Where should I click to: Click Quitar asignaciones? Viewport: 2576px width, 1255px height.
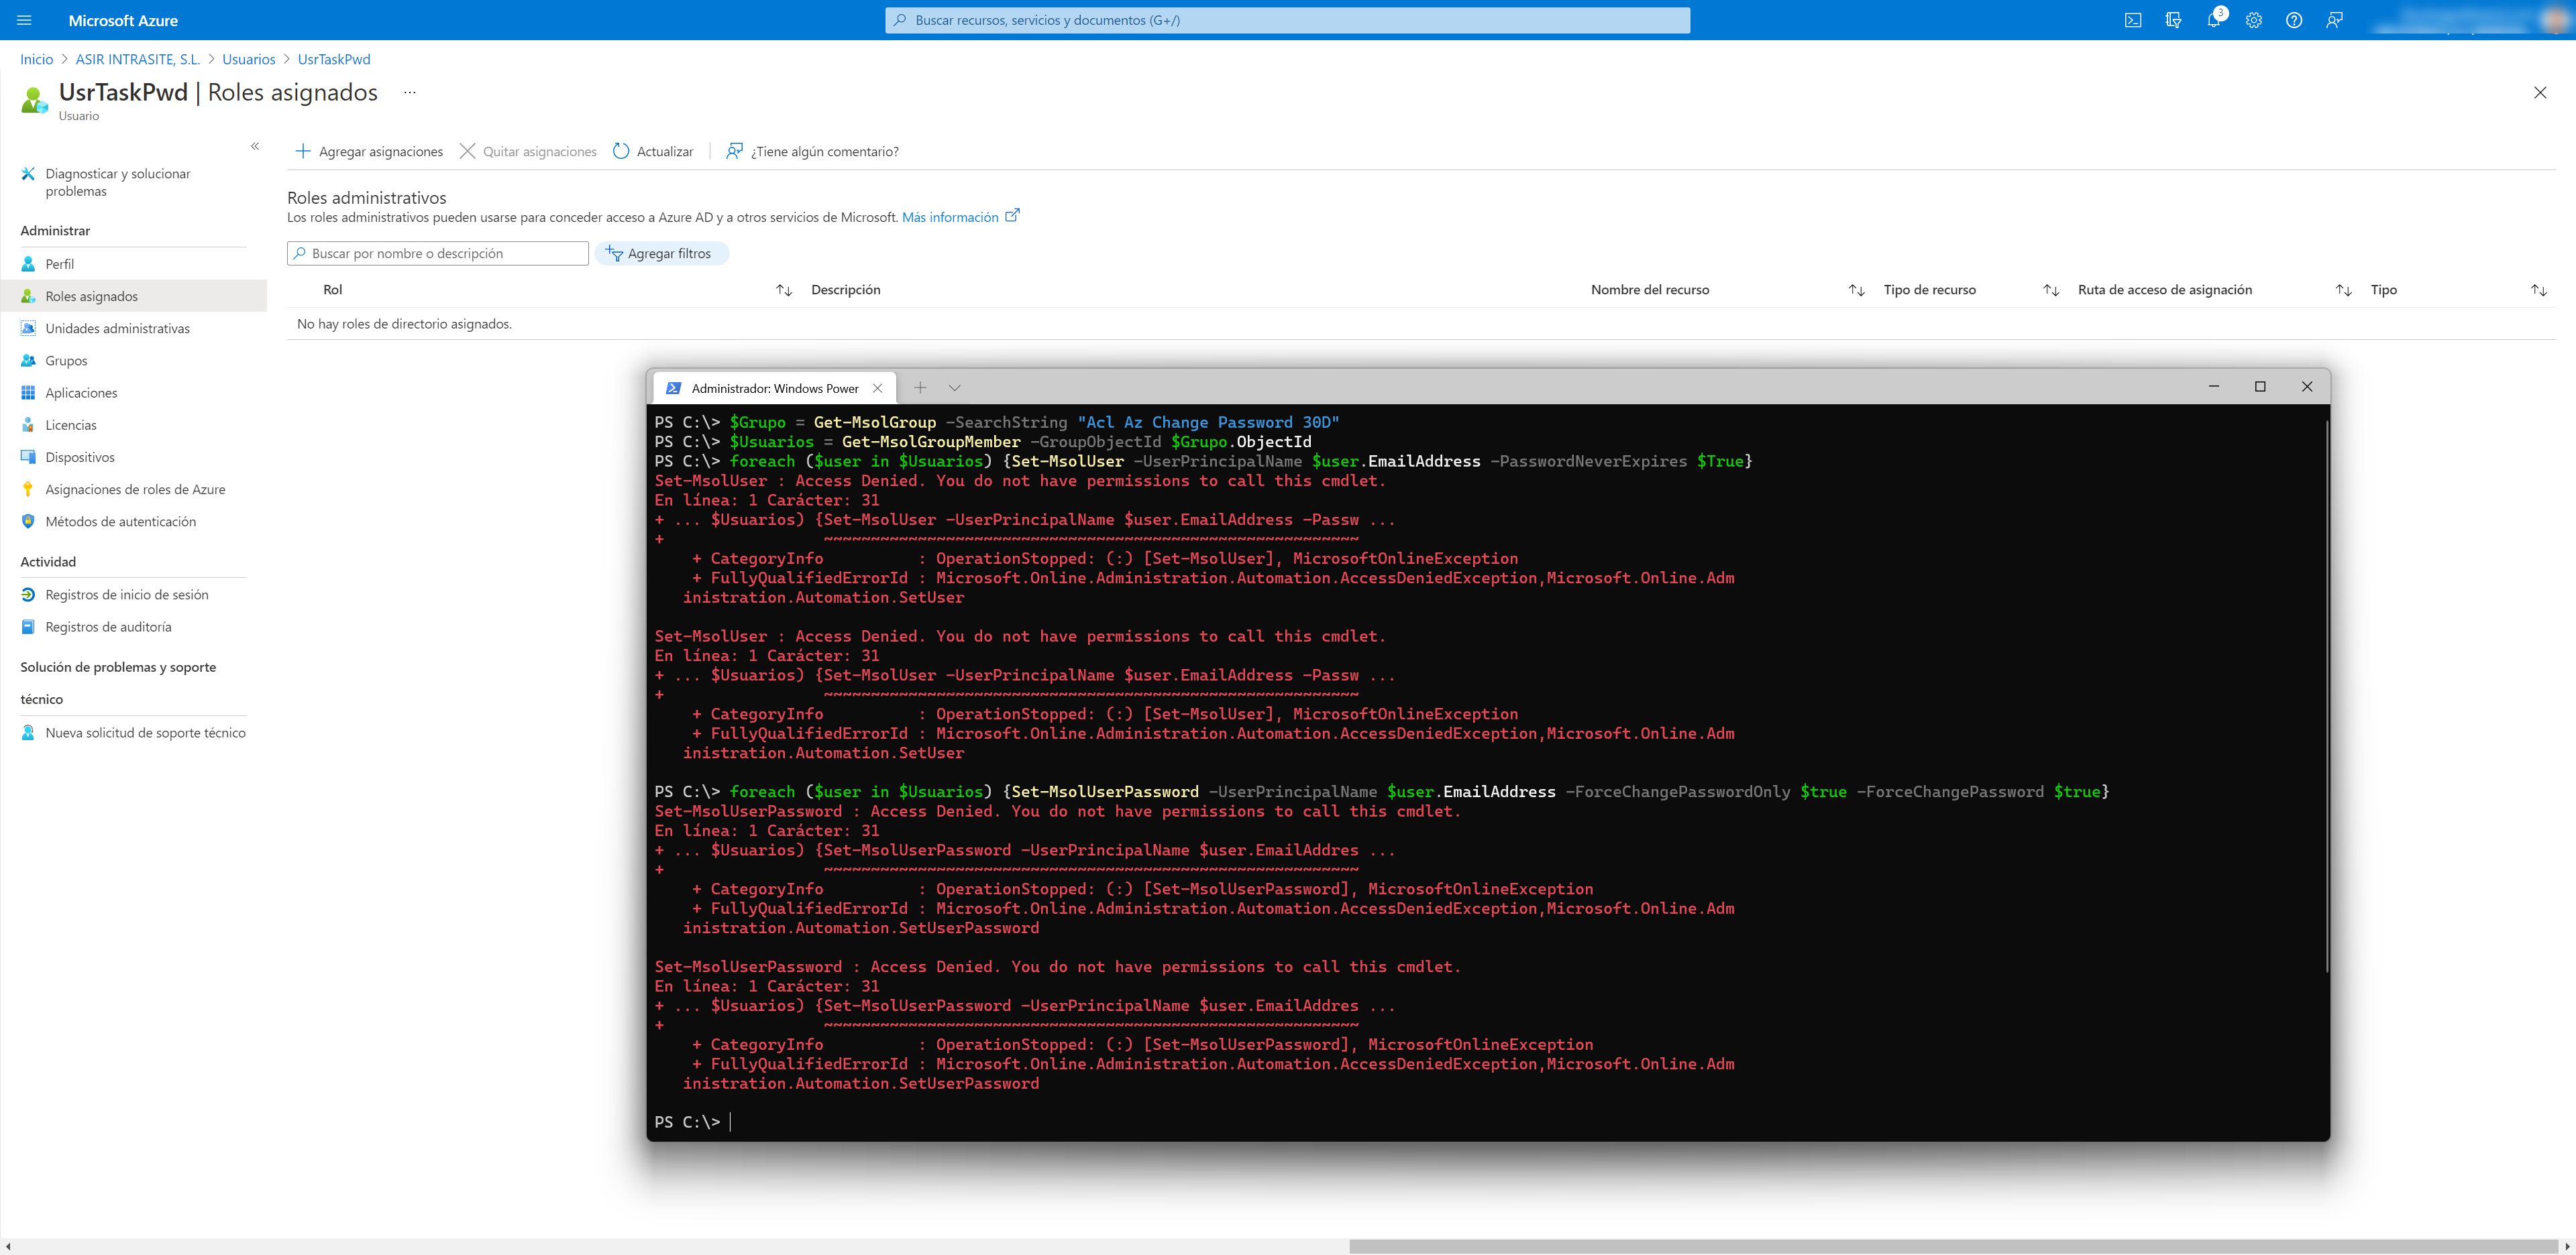(528, 152)
